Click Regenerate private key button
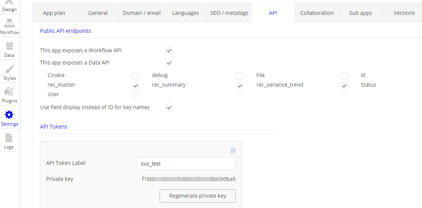This screenshot has height=208, width=422. tap(198, 196)
